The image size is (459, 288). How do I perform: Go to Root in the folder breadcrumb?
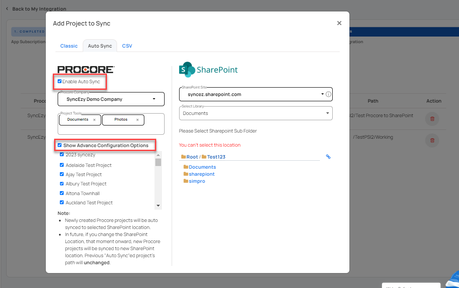(x=192, y=157)
